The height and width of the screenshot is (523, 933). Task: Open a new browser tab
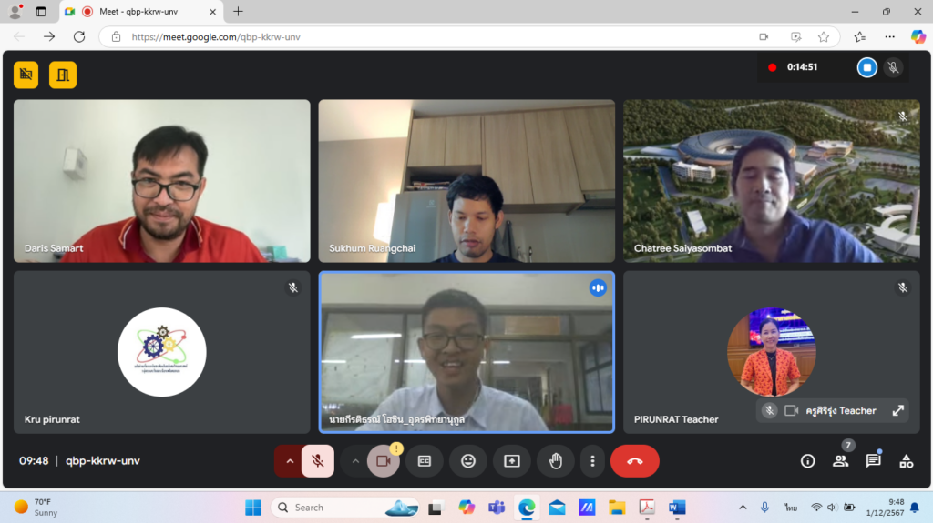(x=238, y=11)
